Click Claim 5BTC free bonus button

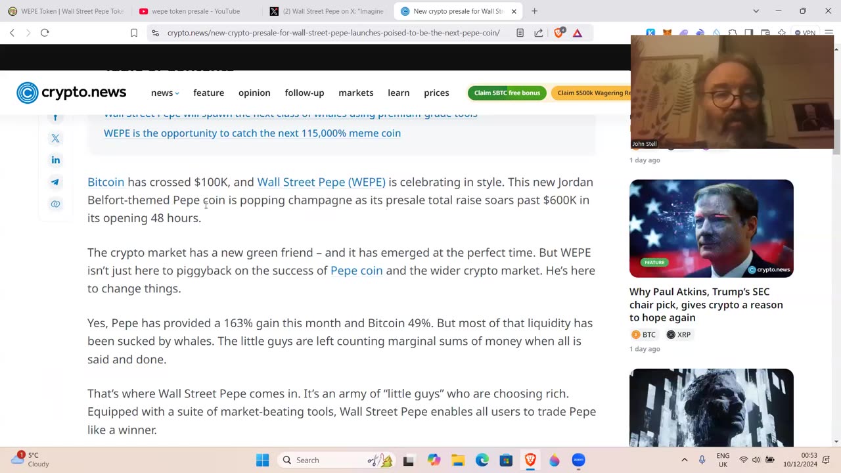pyautogui.click(x=507, y=93)
